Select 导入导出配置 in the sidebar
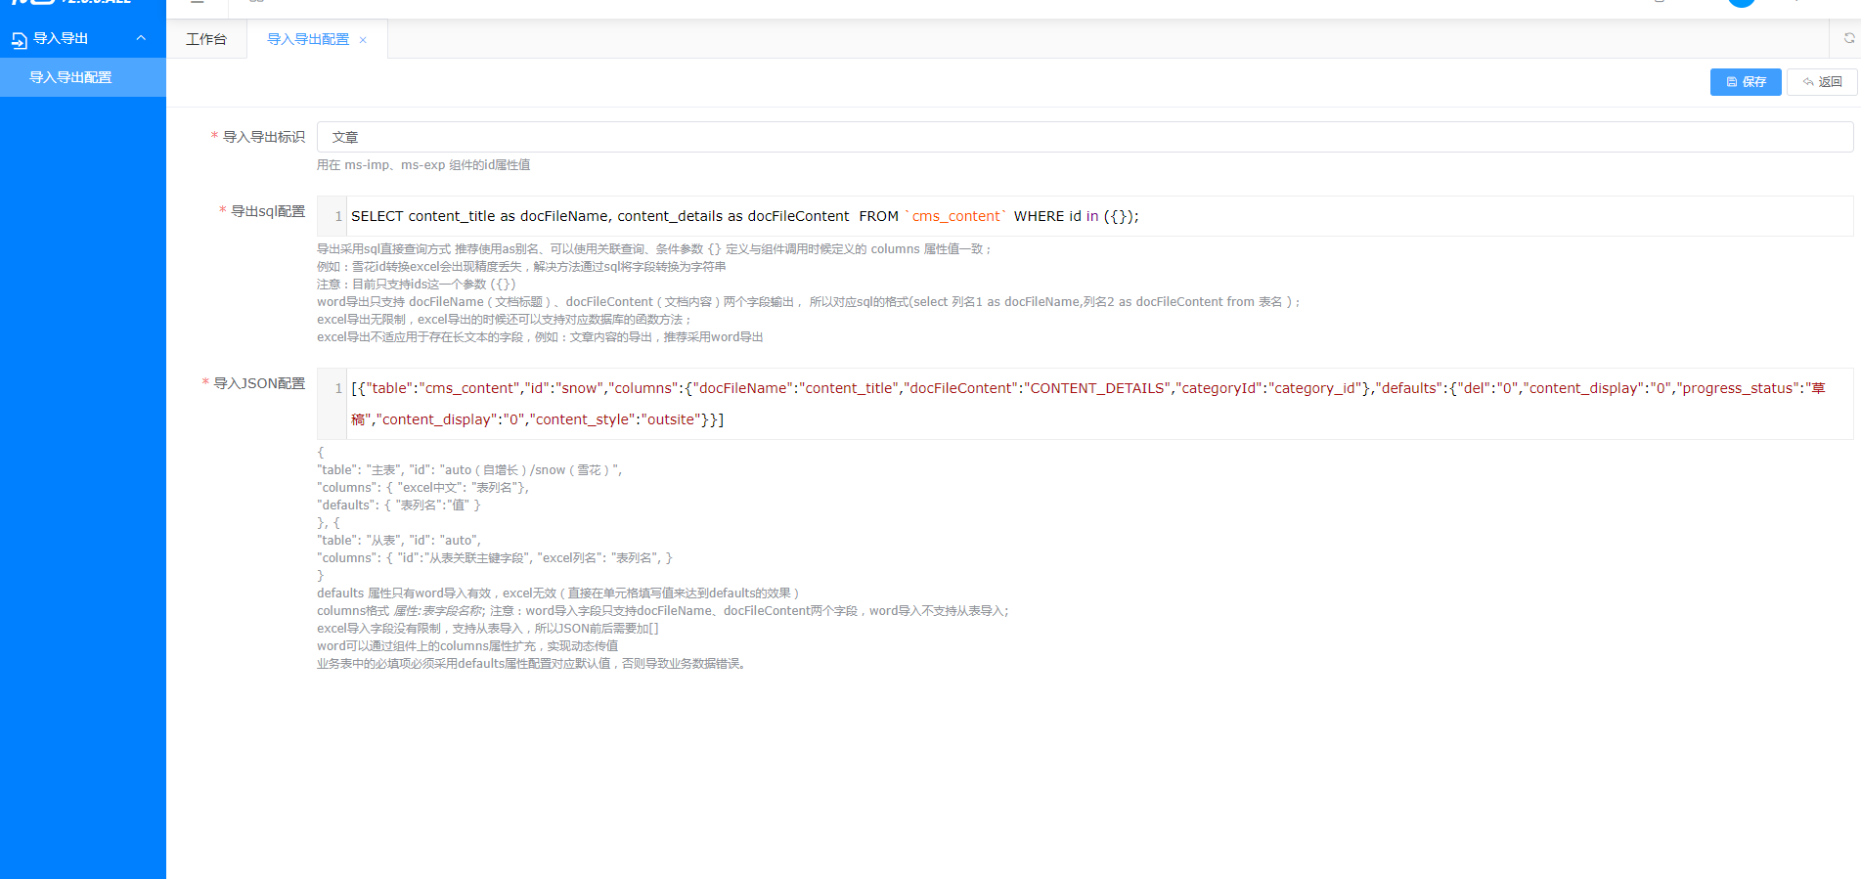1861x879 pixels. (70, 77)
